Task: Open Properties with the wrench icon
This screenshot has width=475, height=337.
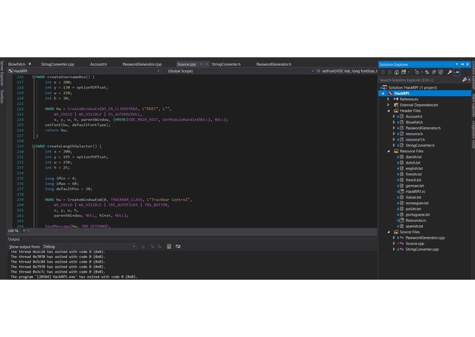Action: [x=450, y=72]
